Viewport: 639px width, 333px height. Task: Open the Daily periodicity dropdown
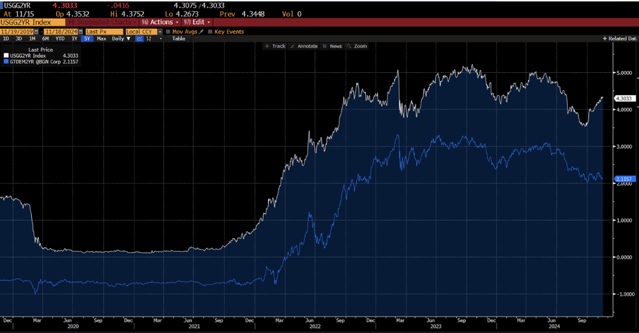click(121, 39)
